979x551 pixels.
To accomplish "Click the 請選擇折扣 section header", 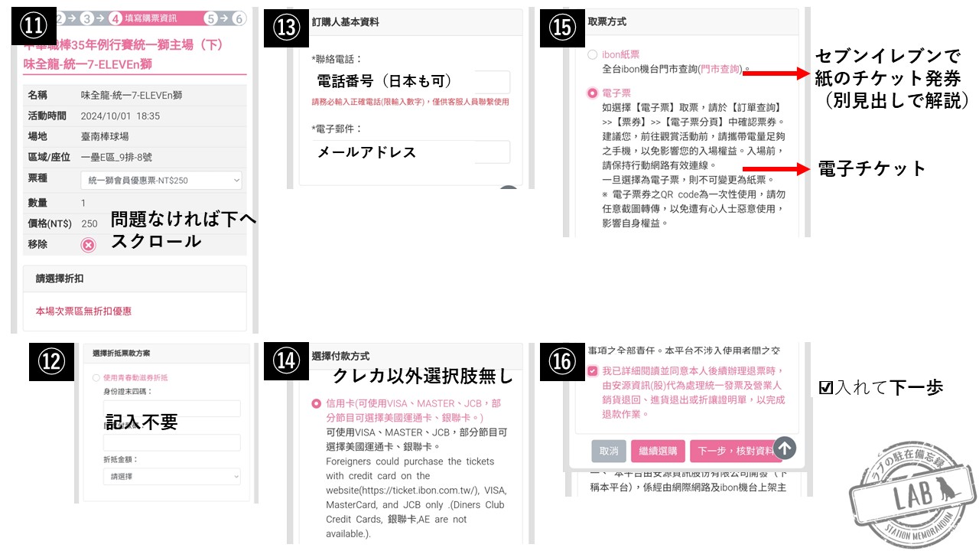I will point(61,279).
